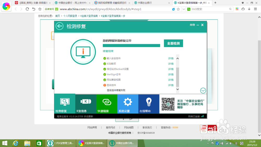Click the 360 browser rainbow logo

tap(6, 6)
